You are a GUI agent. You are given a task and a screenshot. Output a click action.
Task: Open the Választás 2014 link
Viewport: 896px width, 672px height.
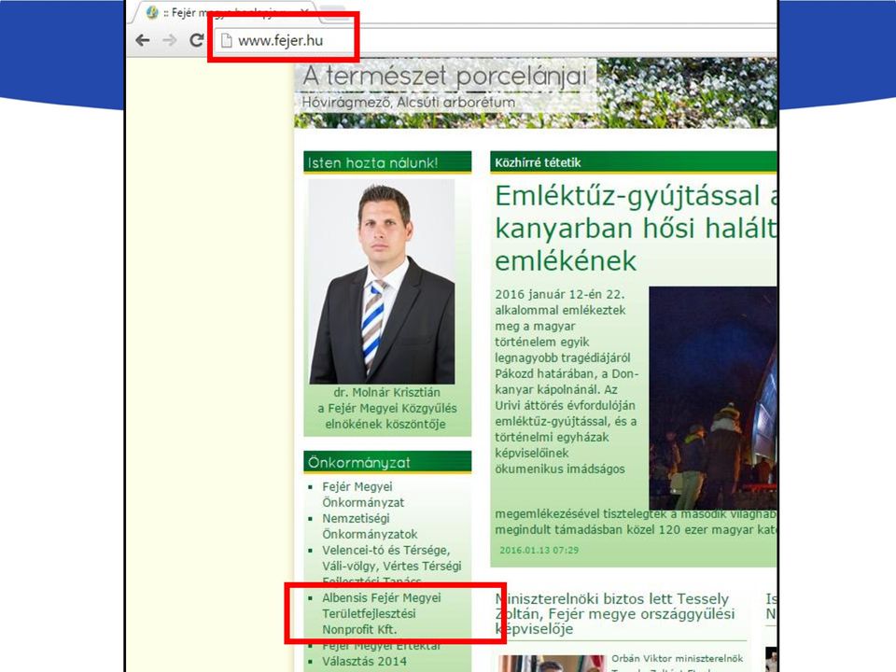tap(364, 661)
